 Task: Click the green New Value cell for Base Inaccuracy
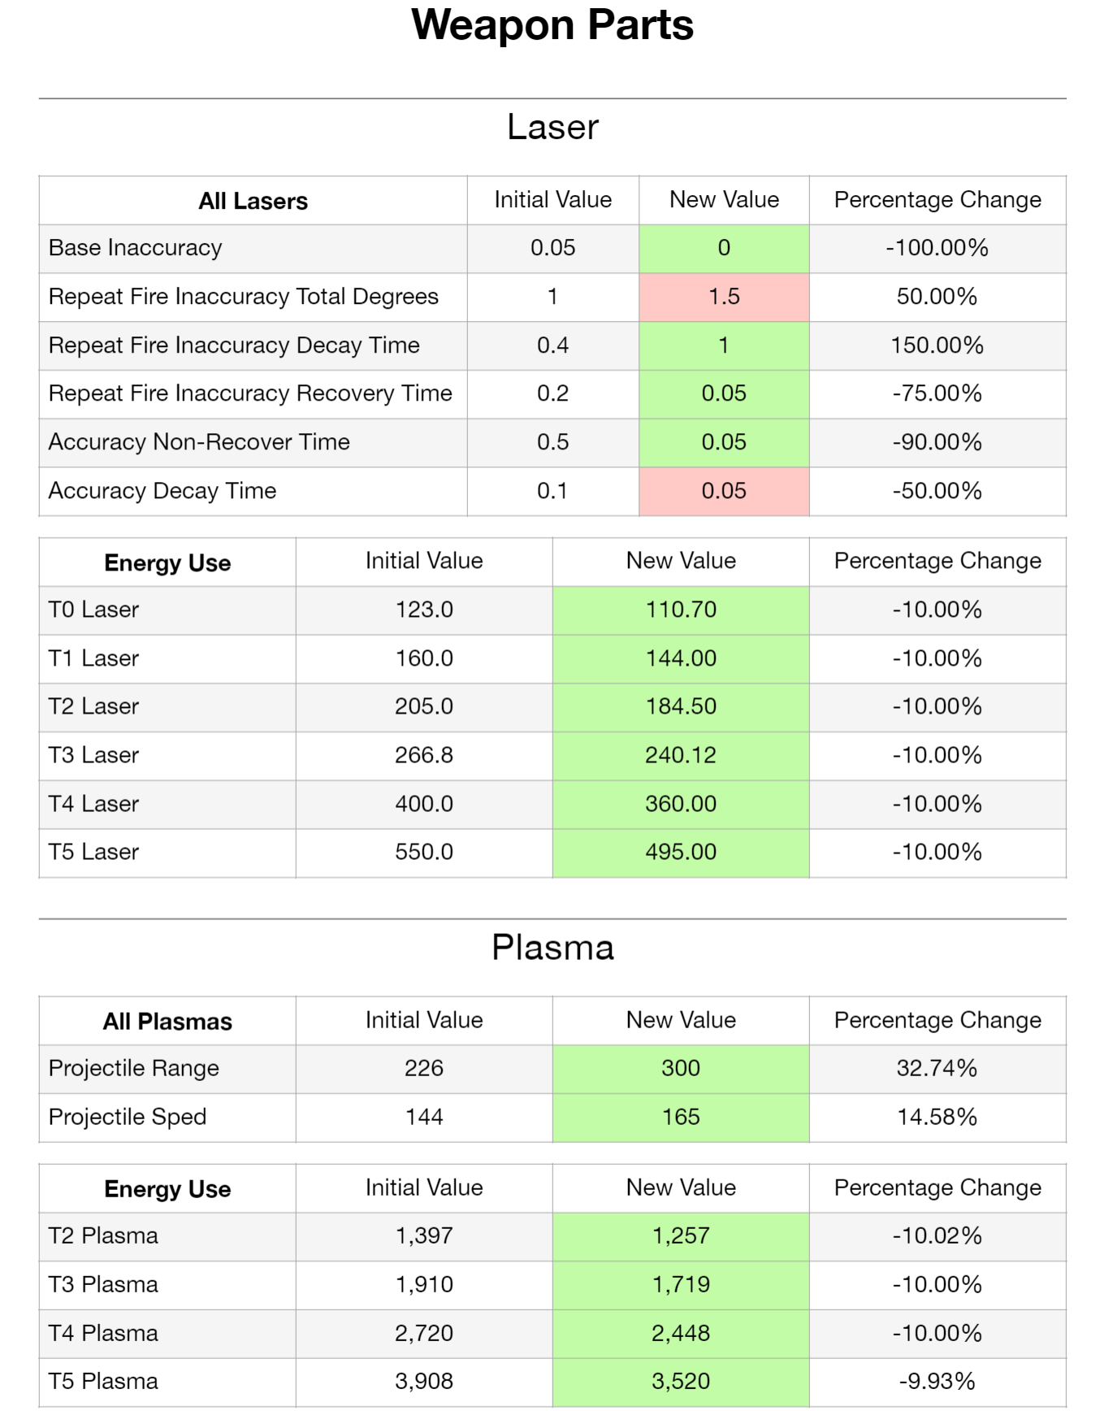pyautogui.click(x=724, y=248)
